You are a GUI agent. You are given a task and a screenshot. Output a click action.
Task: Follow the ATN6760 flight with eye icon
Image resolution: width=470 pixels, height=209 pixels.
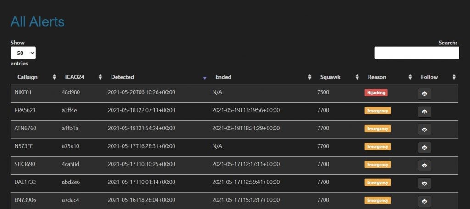click(424, 129)
